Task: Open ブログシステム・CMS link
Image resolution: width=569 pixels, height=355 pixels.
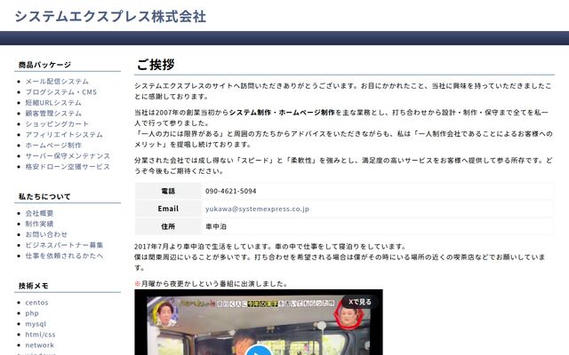Action: (x=61, y=92)
